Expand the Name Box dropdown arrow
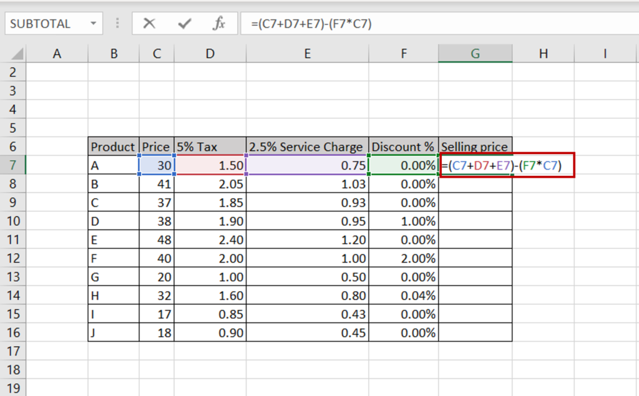639x396 pixels. pos(94,24)
